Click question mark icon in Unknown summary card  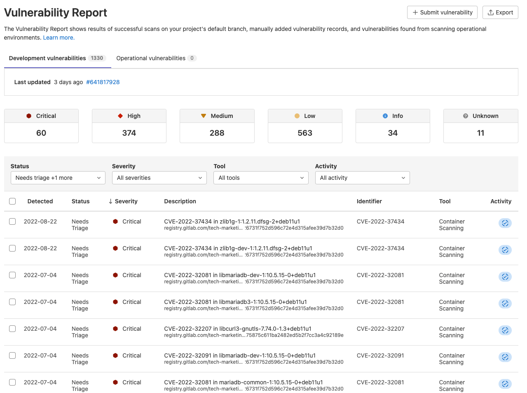point(466,116)
